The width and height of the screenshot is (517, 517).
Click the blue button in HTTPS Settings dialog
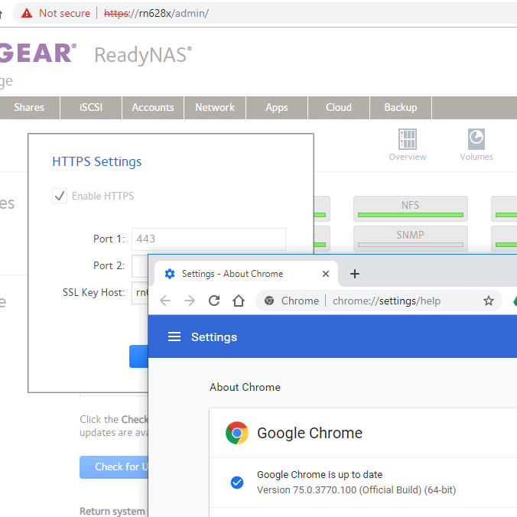[x=139, y=356]
